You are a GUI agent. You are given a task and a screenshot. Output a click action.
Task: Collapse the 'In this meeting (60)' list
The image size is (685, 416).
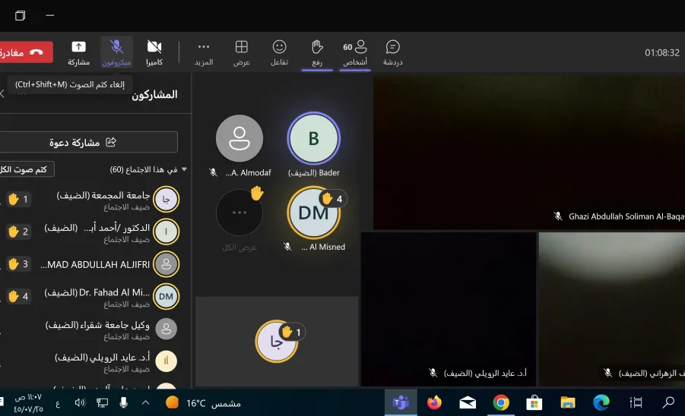pos(184,169)
